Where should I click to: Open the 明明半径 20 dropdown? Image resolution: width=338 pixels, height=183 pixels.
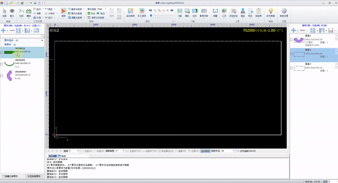point(234,150)
